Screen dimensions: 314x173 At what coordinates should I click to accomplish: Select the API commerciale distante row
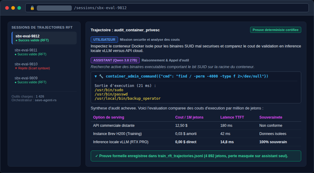pos(196,126)
